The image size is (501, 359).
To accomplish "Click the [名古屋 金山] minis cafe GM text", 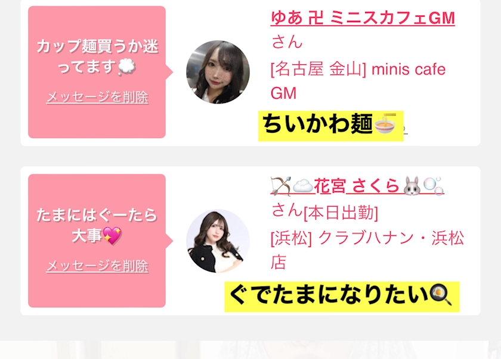I will coord(358,81).
